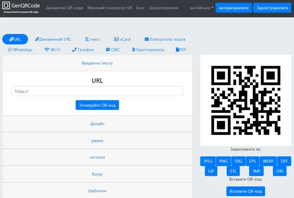This screenshot has height=198, width=294.
Task: Go to Масовий генератор QR page
Action: pyautogui.click(x=110, y=8)
